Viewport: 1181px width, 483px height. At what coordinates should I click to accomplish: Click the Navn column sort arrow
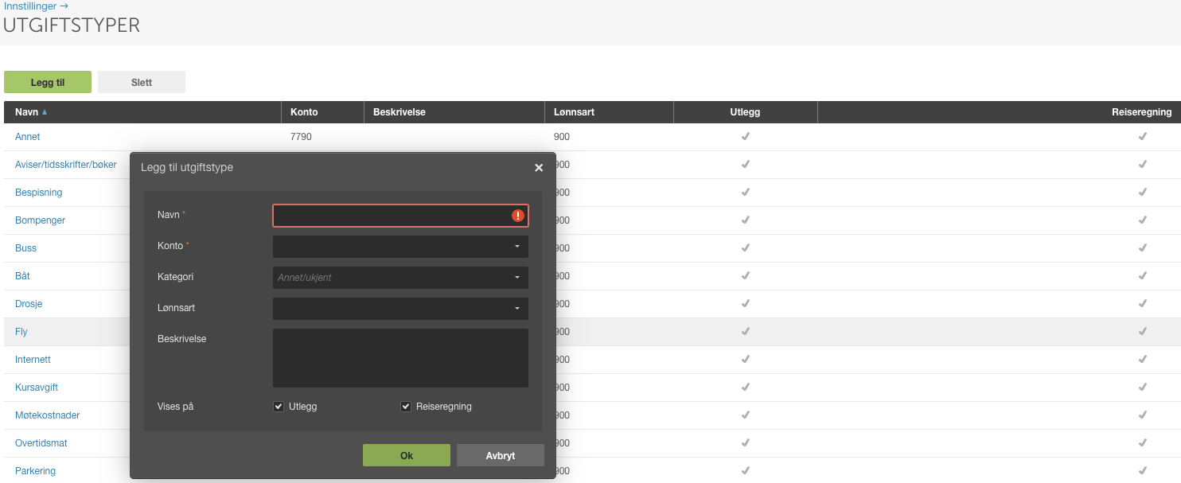[45, 112]
